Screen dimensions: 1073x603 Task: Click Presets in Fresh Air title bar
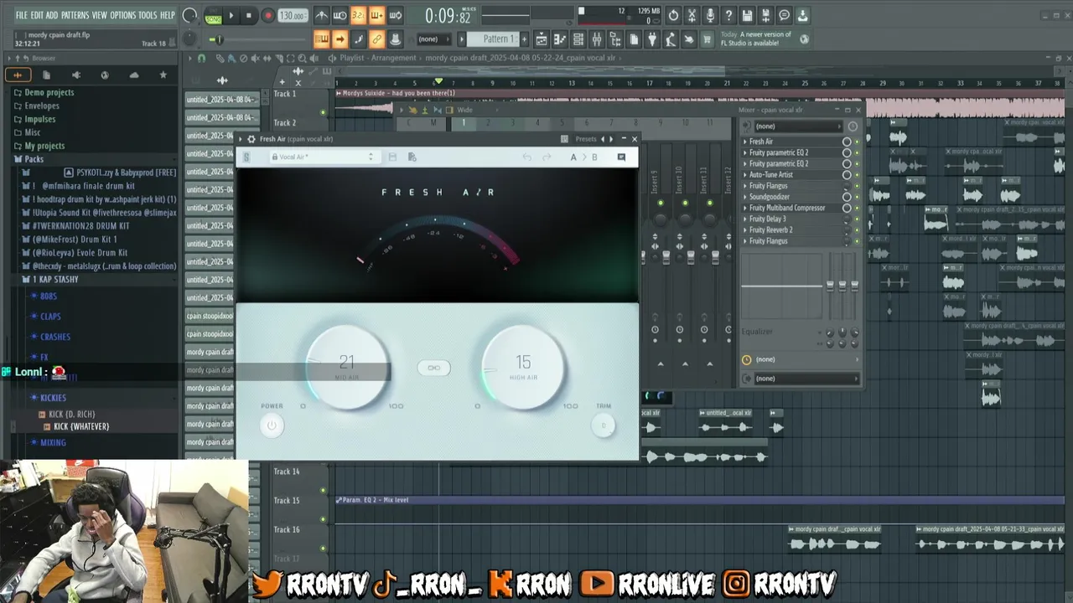[x=586, y=139]
